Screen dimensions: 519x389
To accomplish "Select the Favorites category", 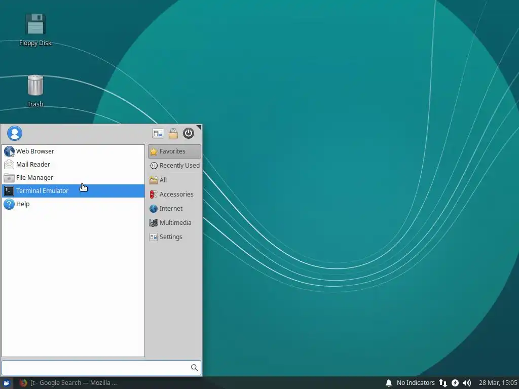I will pos(174,151).
